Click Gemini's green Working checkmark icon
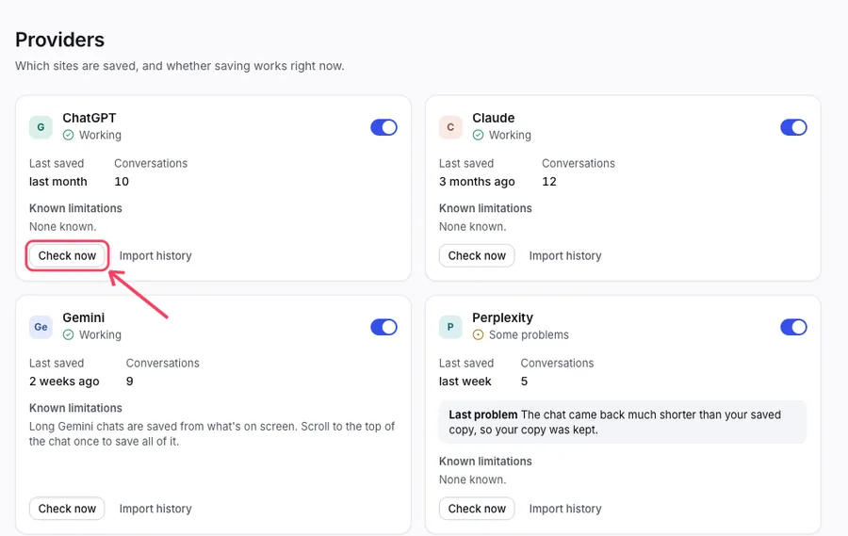Viewport: 848px width, 536px height. (68, 334)
